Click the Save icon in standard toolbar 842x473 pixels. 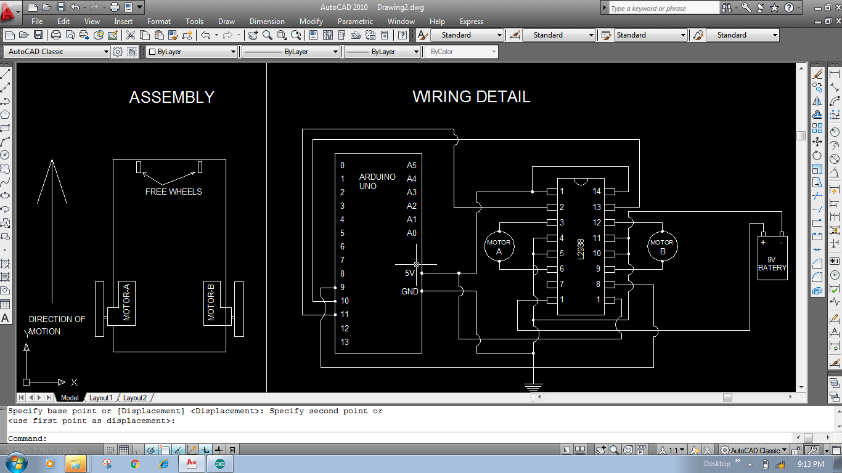pos(38,35)
